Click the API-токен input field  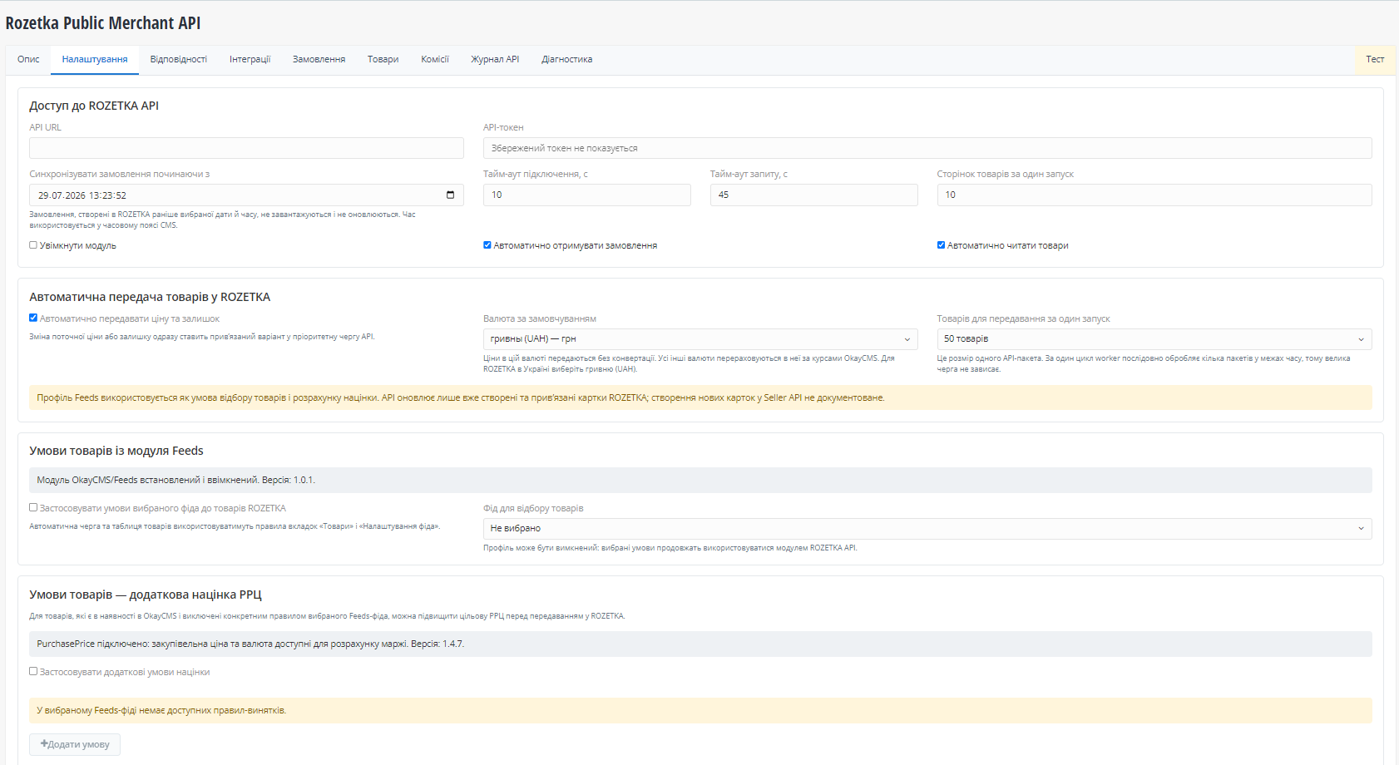pos(927,148)
